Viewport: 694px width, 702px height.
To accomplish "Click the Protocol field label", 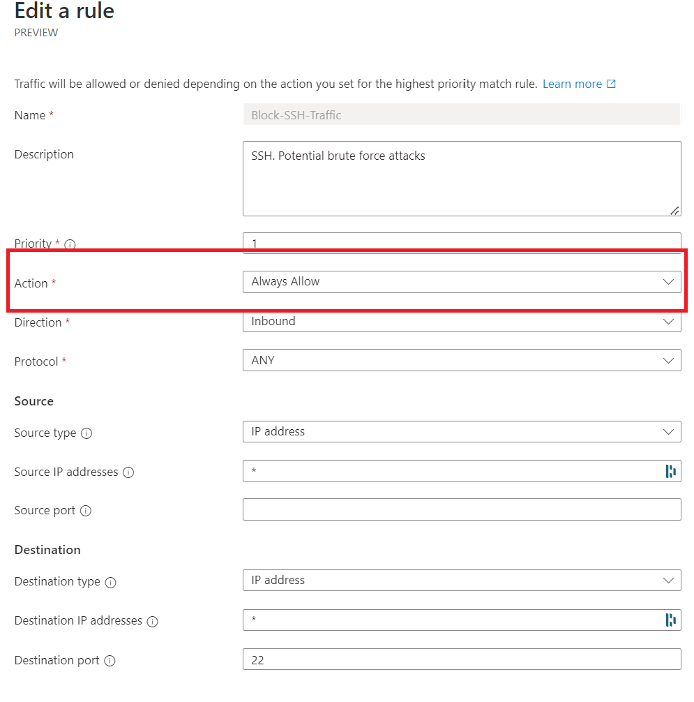I will coord(36,361).
